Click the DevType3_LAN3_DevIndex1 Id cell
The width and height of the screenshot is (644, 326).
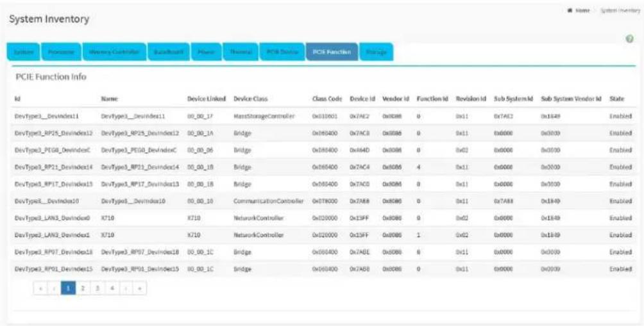[x=52, y=236]
